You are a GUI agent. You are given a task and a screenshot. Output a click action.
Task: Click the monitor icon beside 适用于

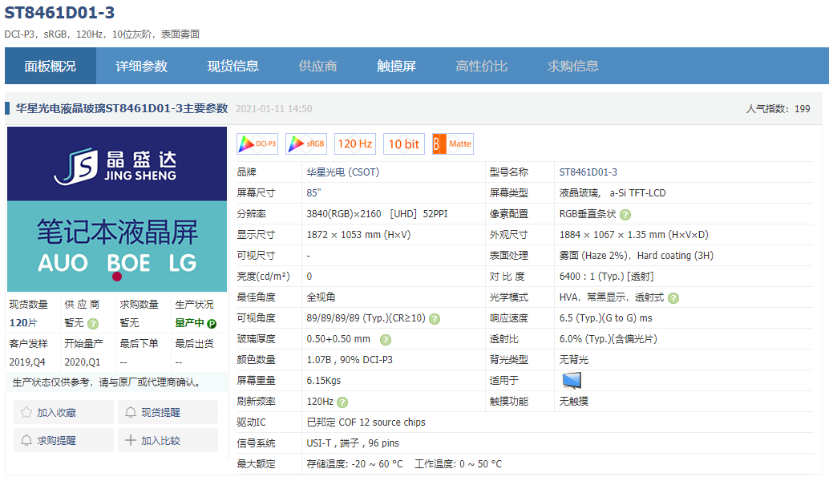[x=571, y=379]
